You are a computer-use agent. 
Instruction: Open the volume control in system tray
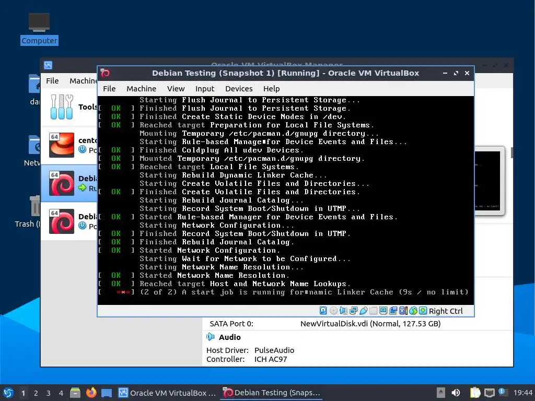pyautogui.click(x=456, y=393)
